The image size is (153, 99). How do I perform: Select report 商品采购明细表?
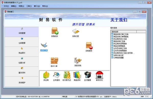(x=118, y=46)
